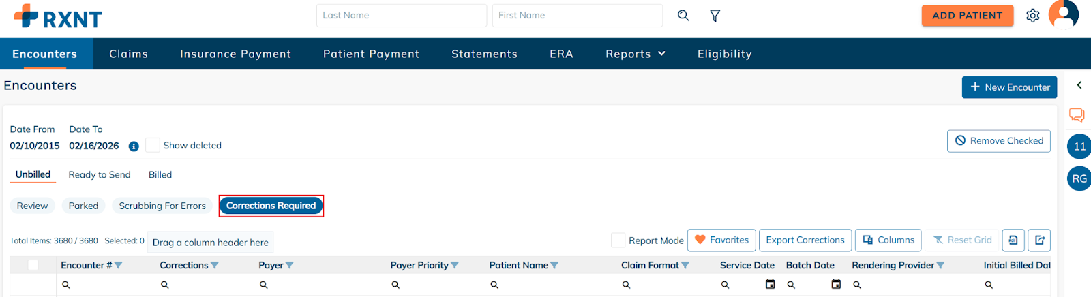The image size is (1091, 297).
Task: Open the user profile avatar
Action: [1063, 14]
